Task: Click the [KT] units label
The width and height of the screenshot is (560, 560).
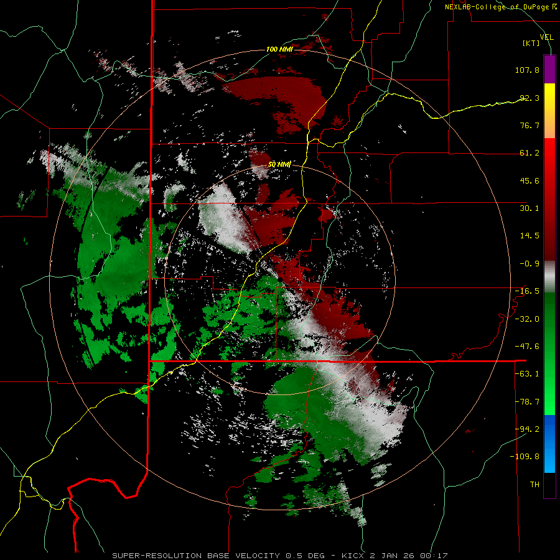Action: pyautogui.click(x=531, y=43)
